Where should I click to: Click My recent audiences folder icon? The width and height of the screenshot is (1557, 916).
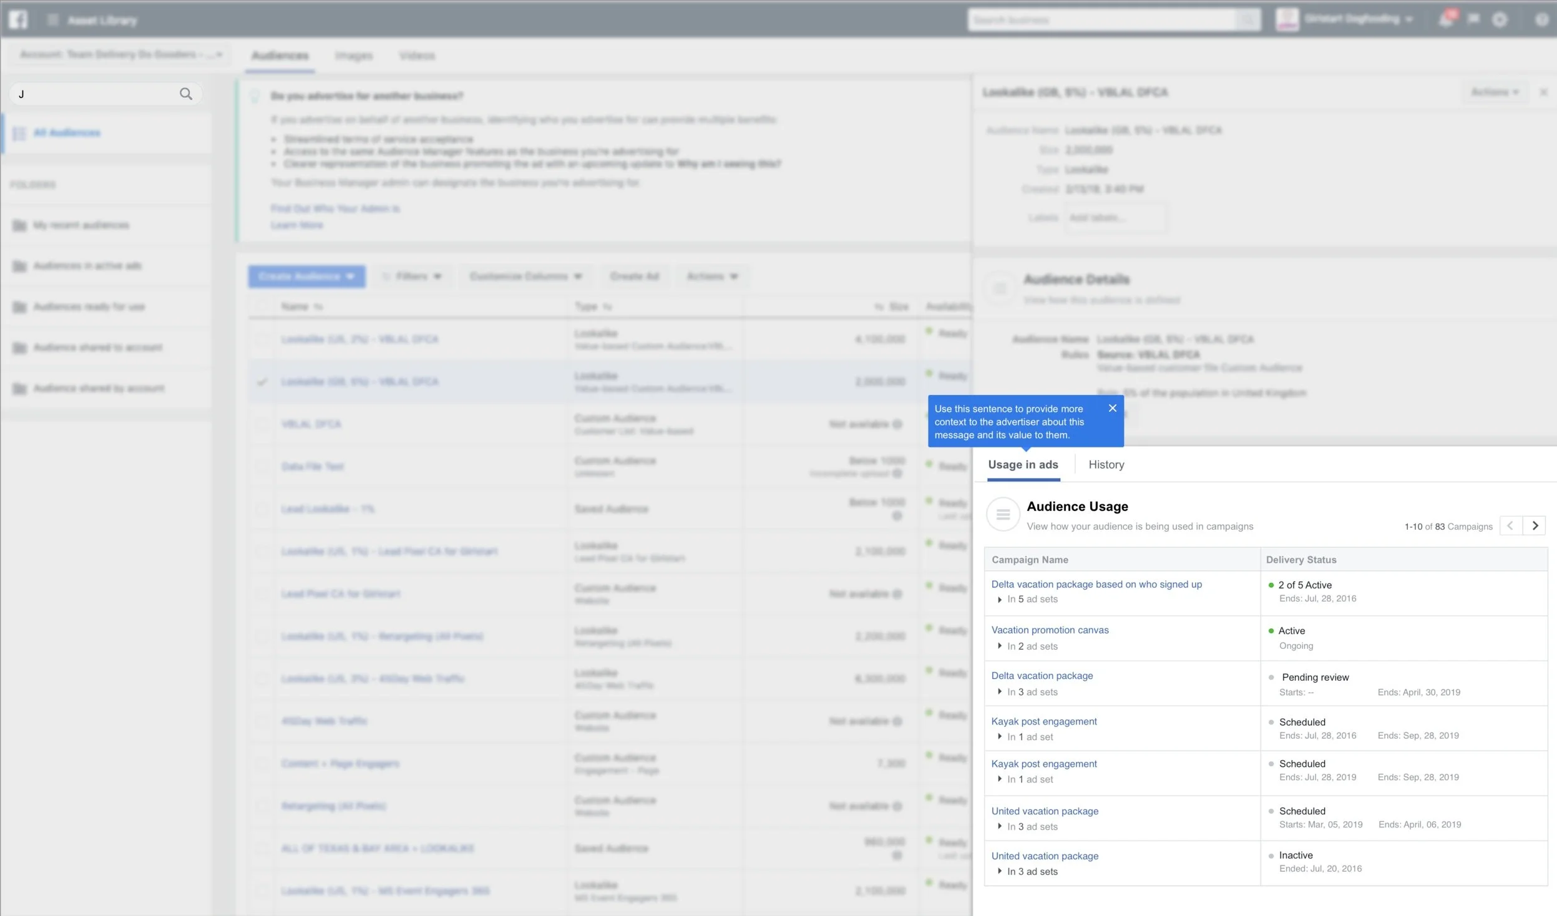[x=19, y=225]
